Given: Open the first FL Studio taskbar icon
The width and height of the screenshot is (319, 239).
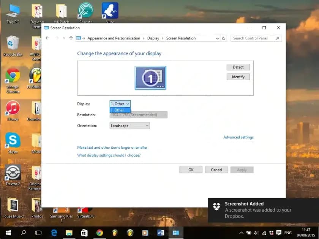Looking at the screenshot, I should (x=115, y=233).
